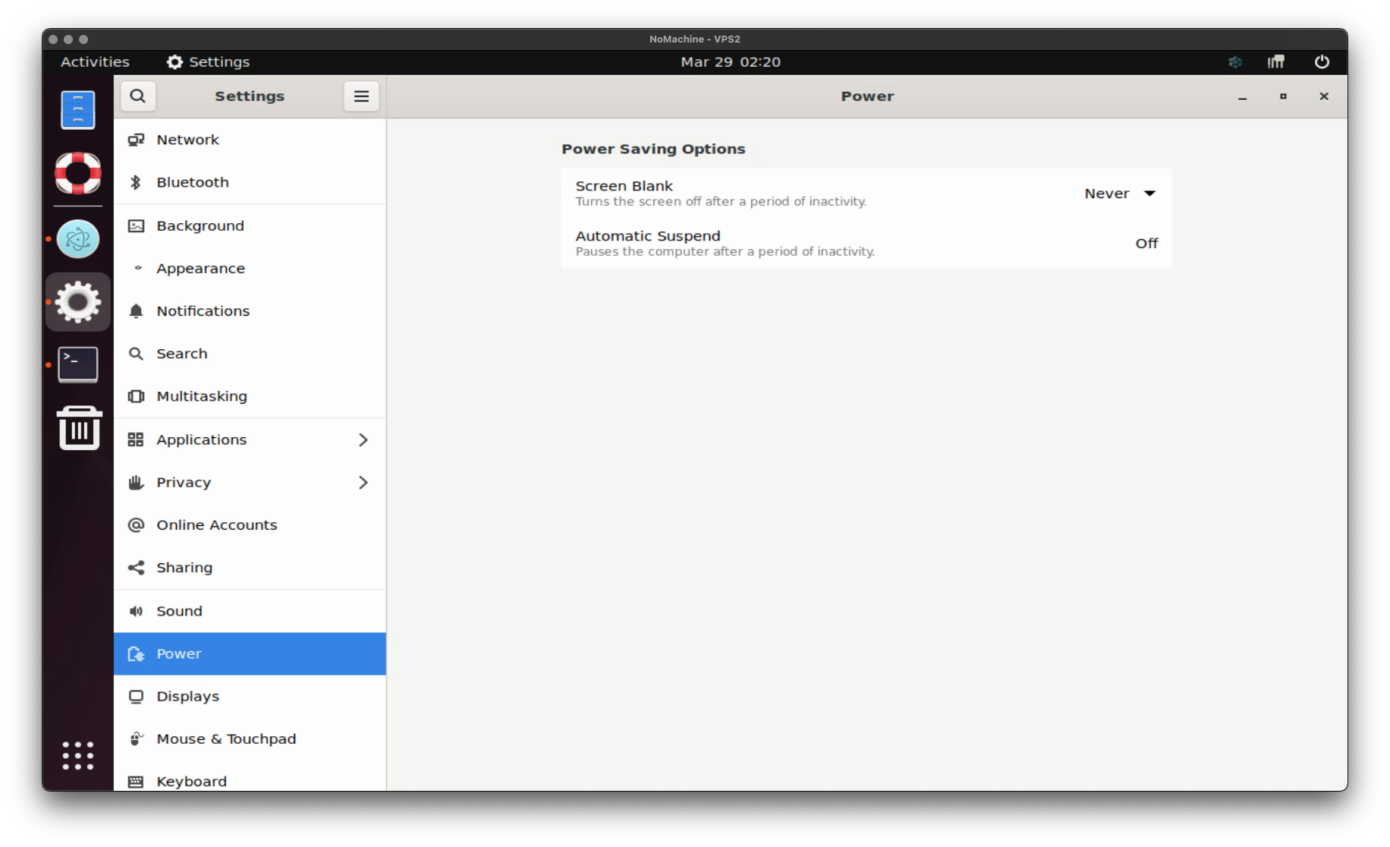Click the Screen Blank label text
The height and width of the screenshot is (847, 1390).
point(624,186)
